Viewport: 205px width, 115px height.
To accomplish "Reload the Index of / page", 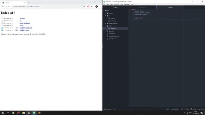I will (9, 6).
